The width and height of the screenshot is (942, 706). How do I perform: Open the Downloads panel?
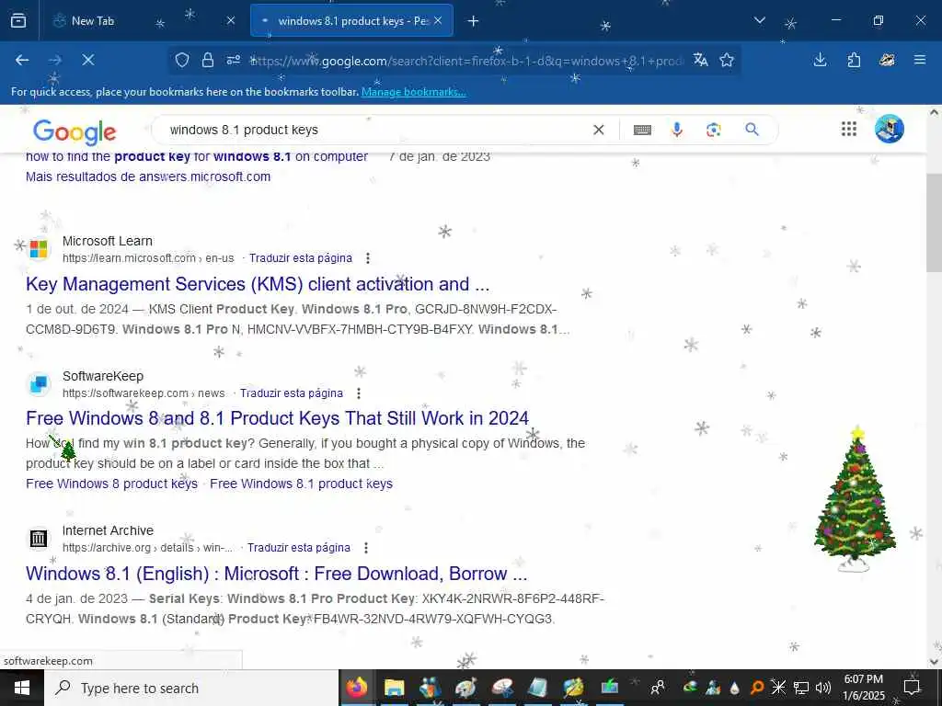[x=820, y=60]
